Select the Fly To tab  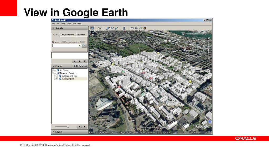click(x=55, y=35)
